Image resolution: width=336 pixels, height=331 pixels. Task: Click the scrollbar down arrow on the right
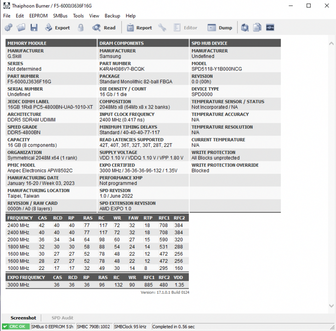coord(331,306)
